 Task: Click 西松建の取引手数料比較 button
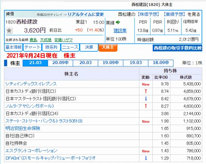(178, 48)
